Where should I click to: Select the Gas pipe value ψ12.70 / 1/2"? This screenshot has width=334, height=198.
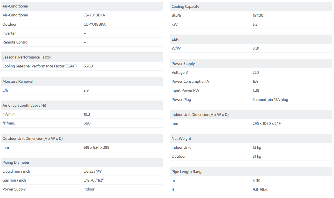[93, 180]
